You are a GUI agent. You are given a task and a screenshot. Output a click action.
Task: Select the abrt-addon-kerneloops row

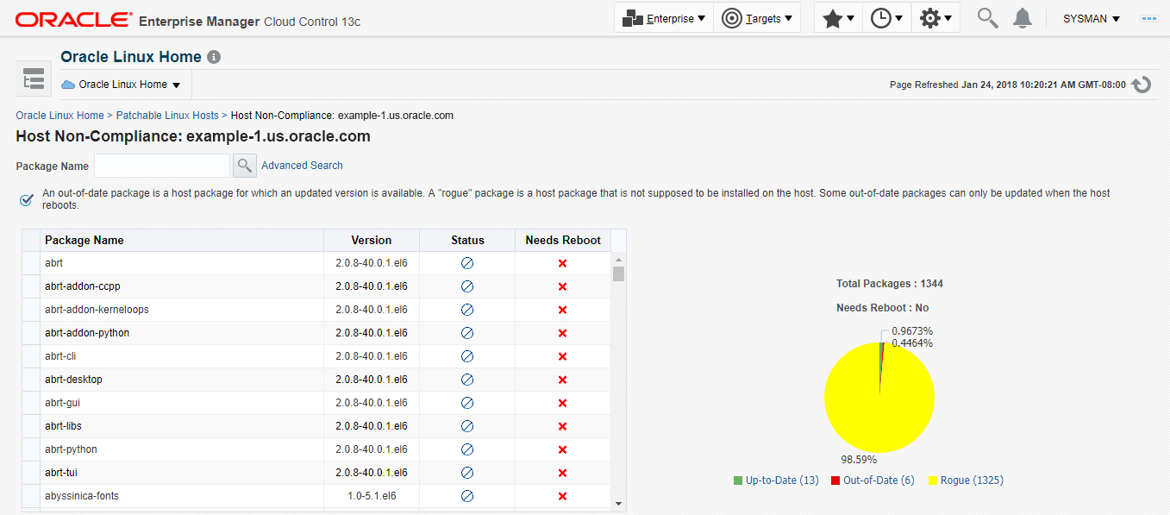(316, 310)
